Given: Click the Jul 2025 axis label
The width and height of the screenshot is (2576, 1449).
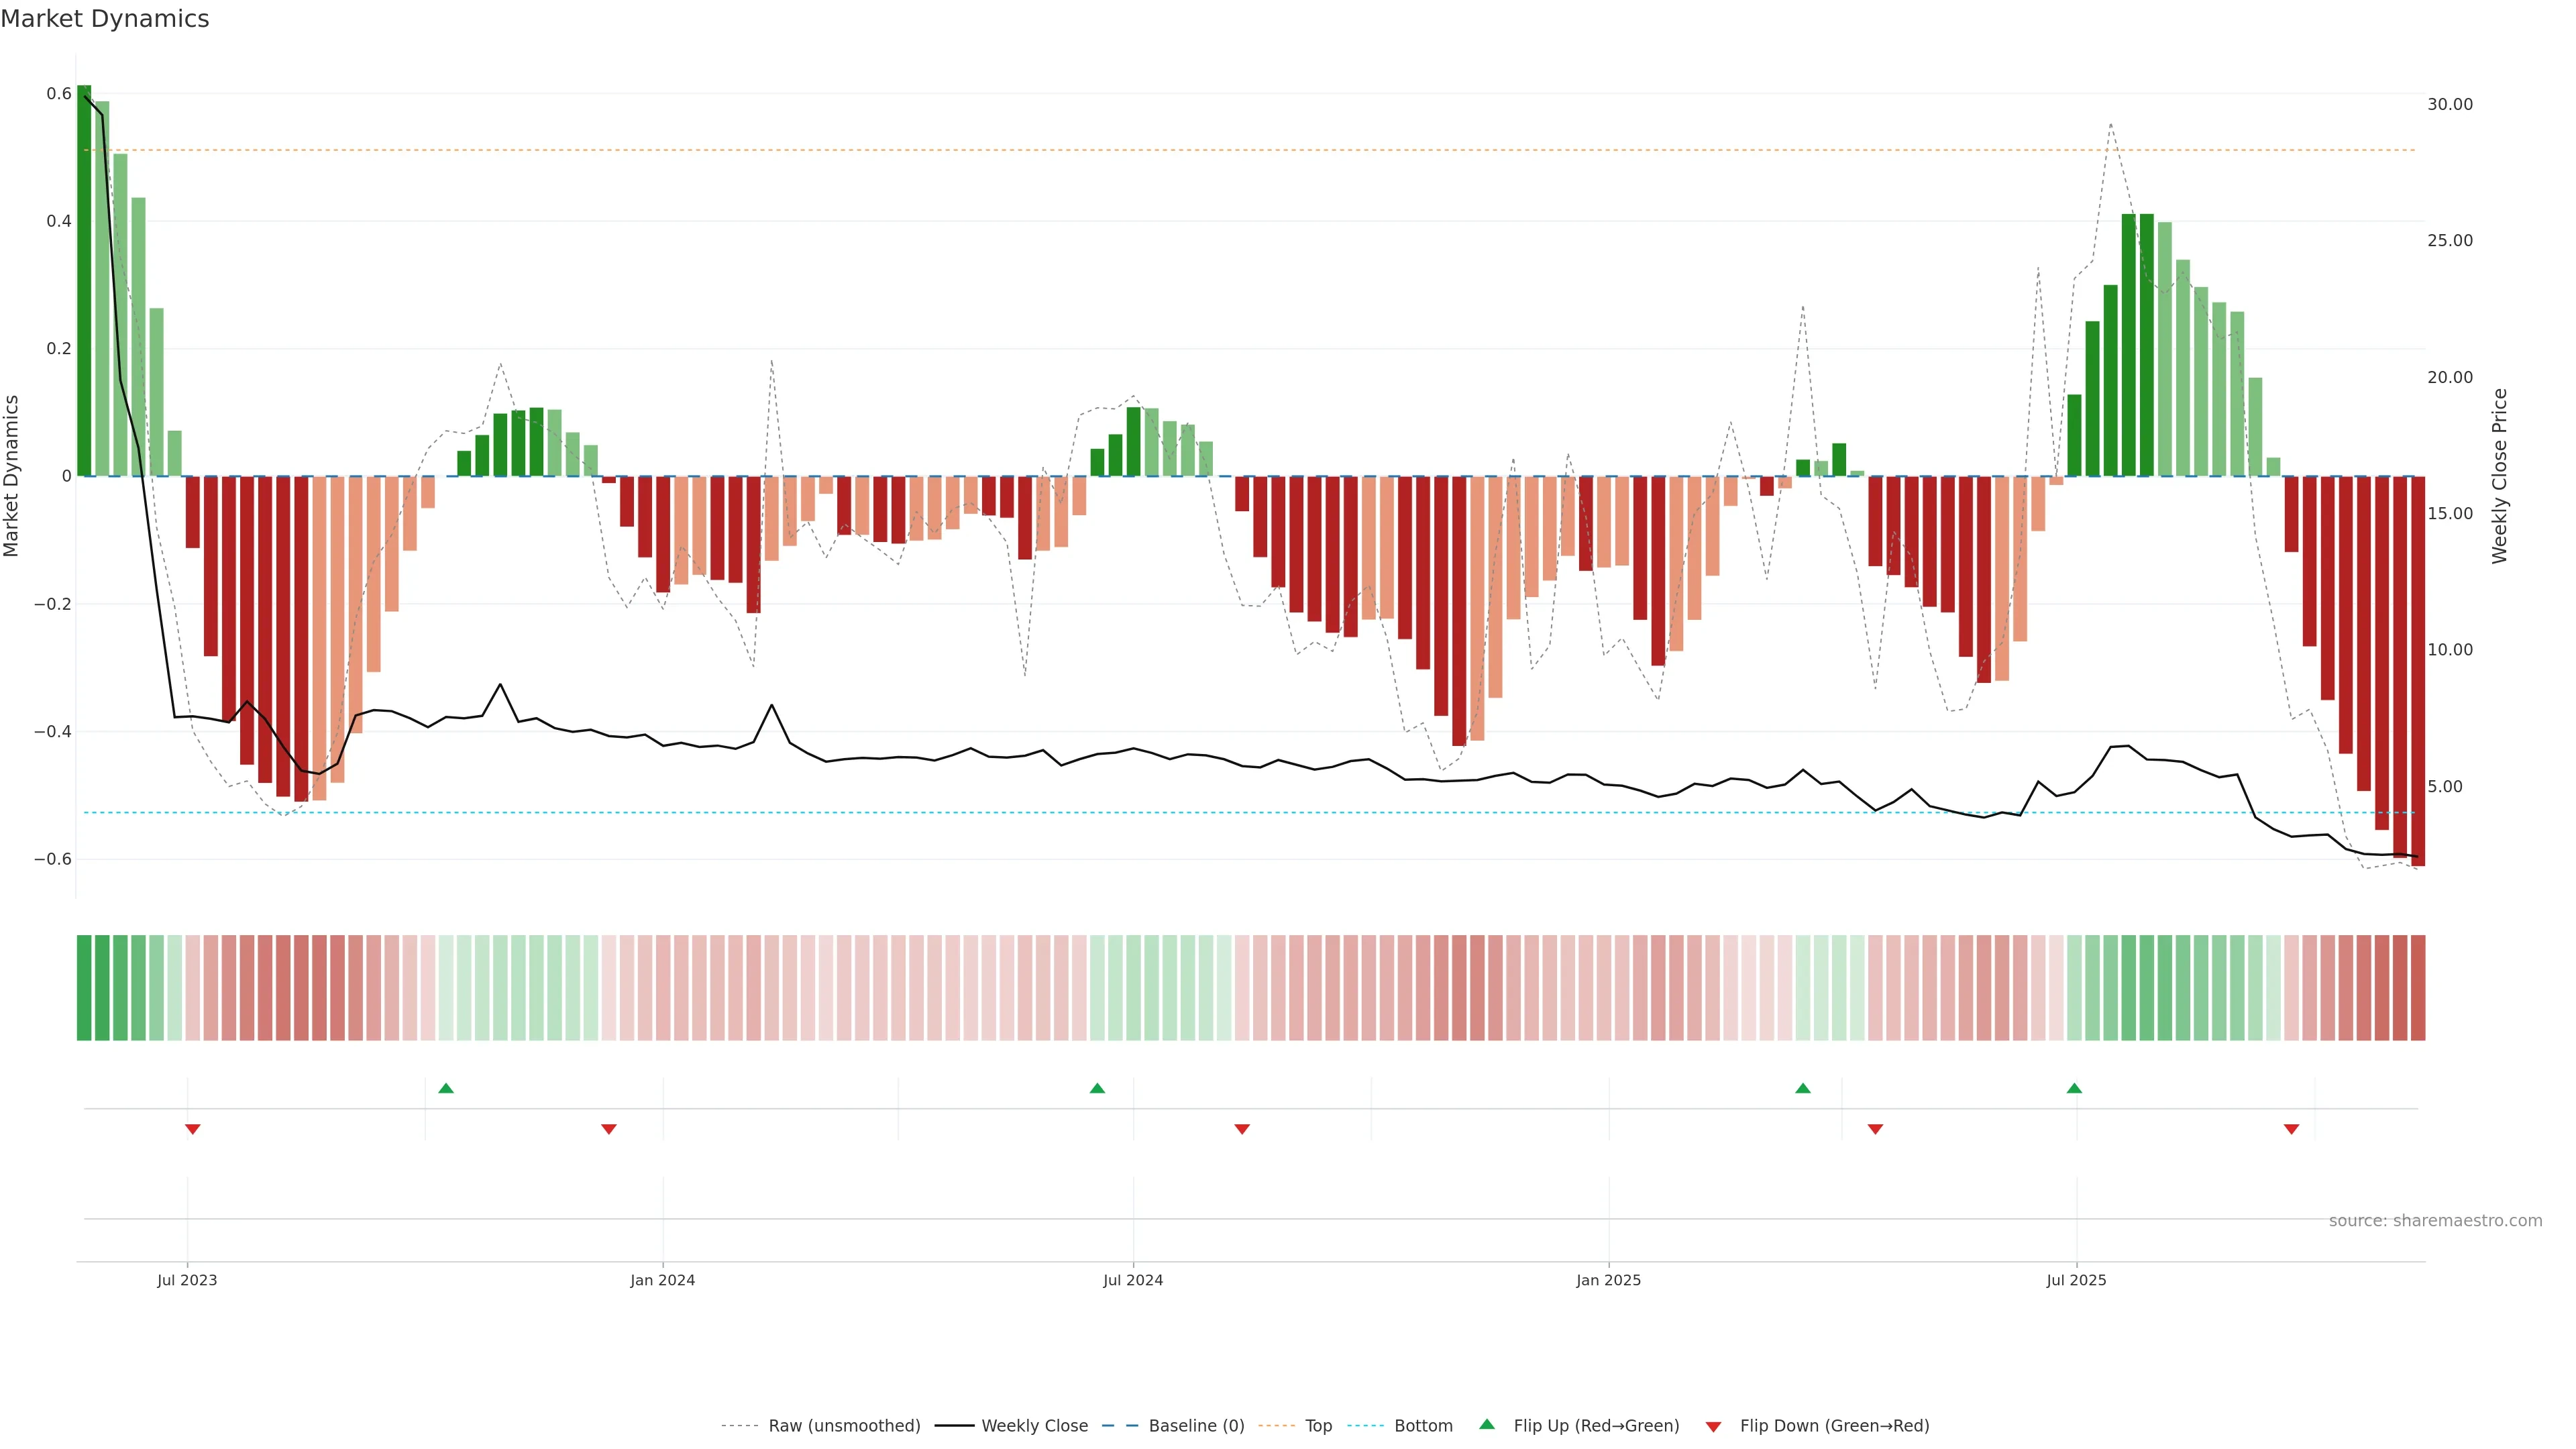Looking at the screenshot, I should click(2076, 1280).
